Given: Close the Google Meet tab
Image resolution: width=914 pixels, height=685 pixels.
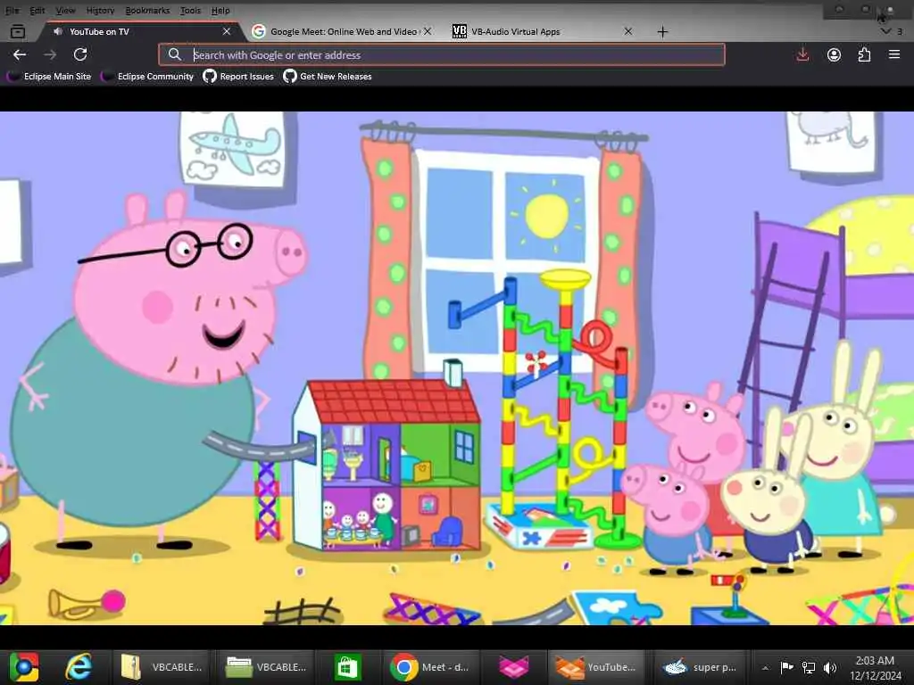Looking at the screenshot, I should tap(428, 31).
